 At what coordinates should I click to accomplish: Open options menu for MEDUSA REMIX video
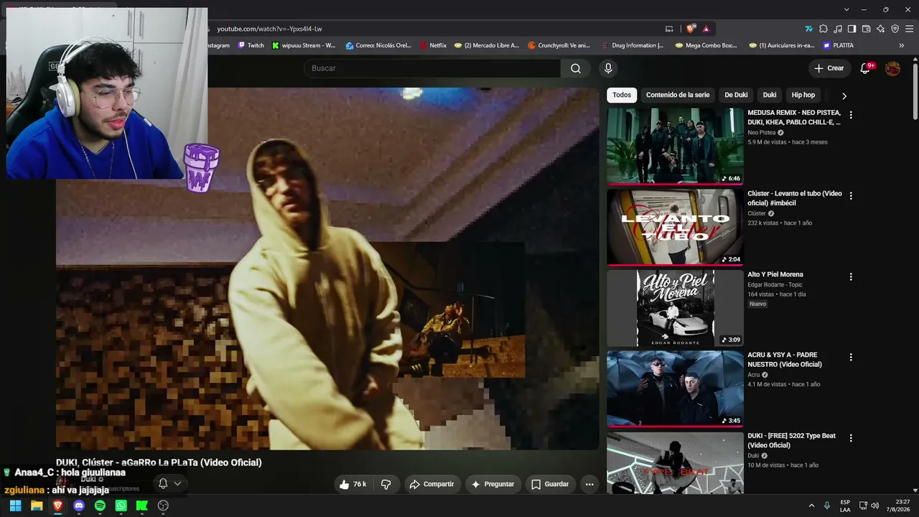pyautogui.click(x=851, y=115)
